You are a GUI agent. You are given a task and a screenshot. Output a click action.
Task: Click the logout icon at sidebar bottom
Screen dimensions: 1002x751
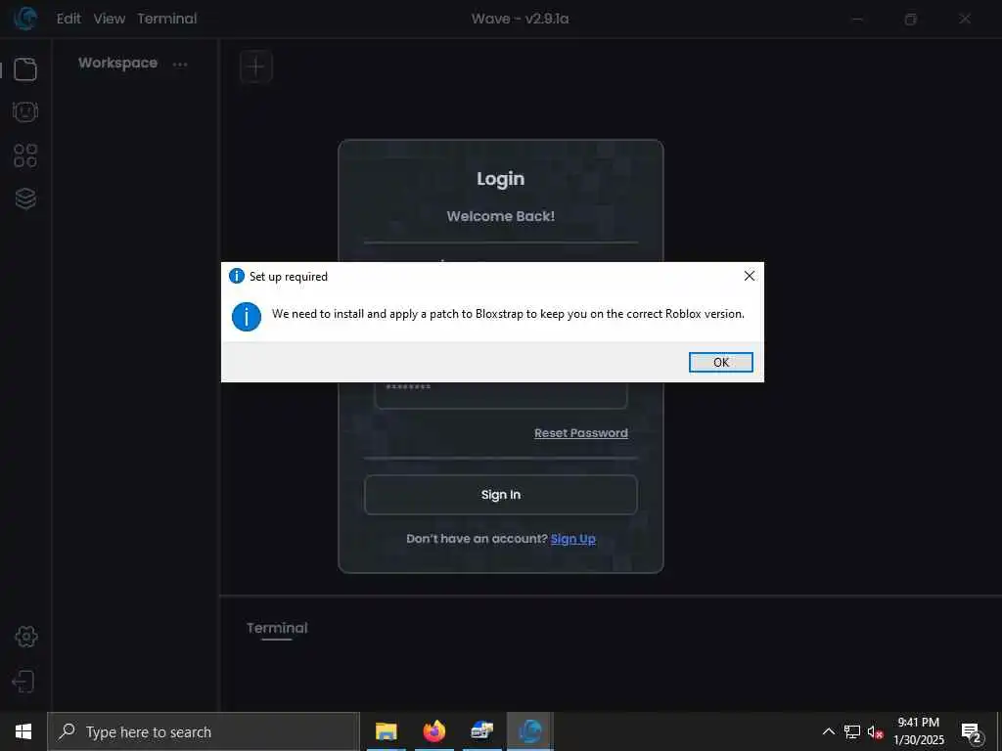(x=23, y=682)
